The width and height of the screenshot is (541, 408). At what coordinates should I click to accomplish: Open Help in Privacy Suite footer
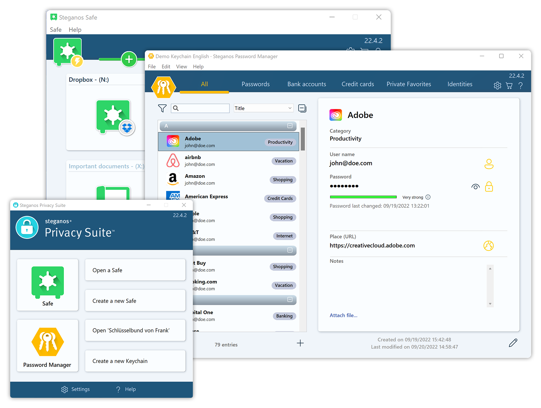point(126,389)
